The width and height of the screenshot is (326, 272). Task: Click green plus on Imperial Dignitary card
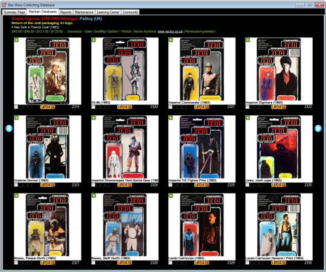248,40
